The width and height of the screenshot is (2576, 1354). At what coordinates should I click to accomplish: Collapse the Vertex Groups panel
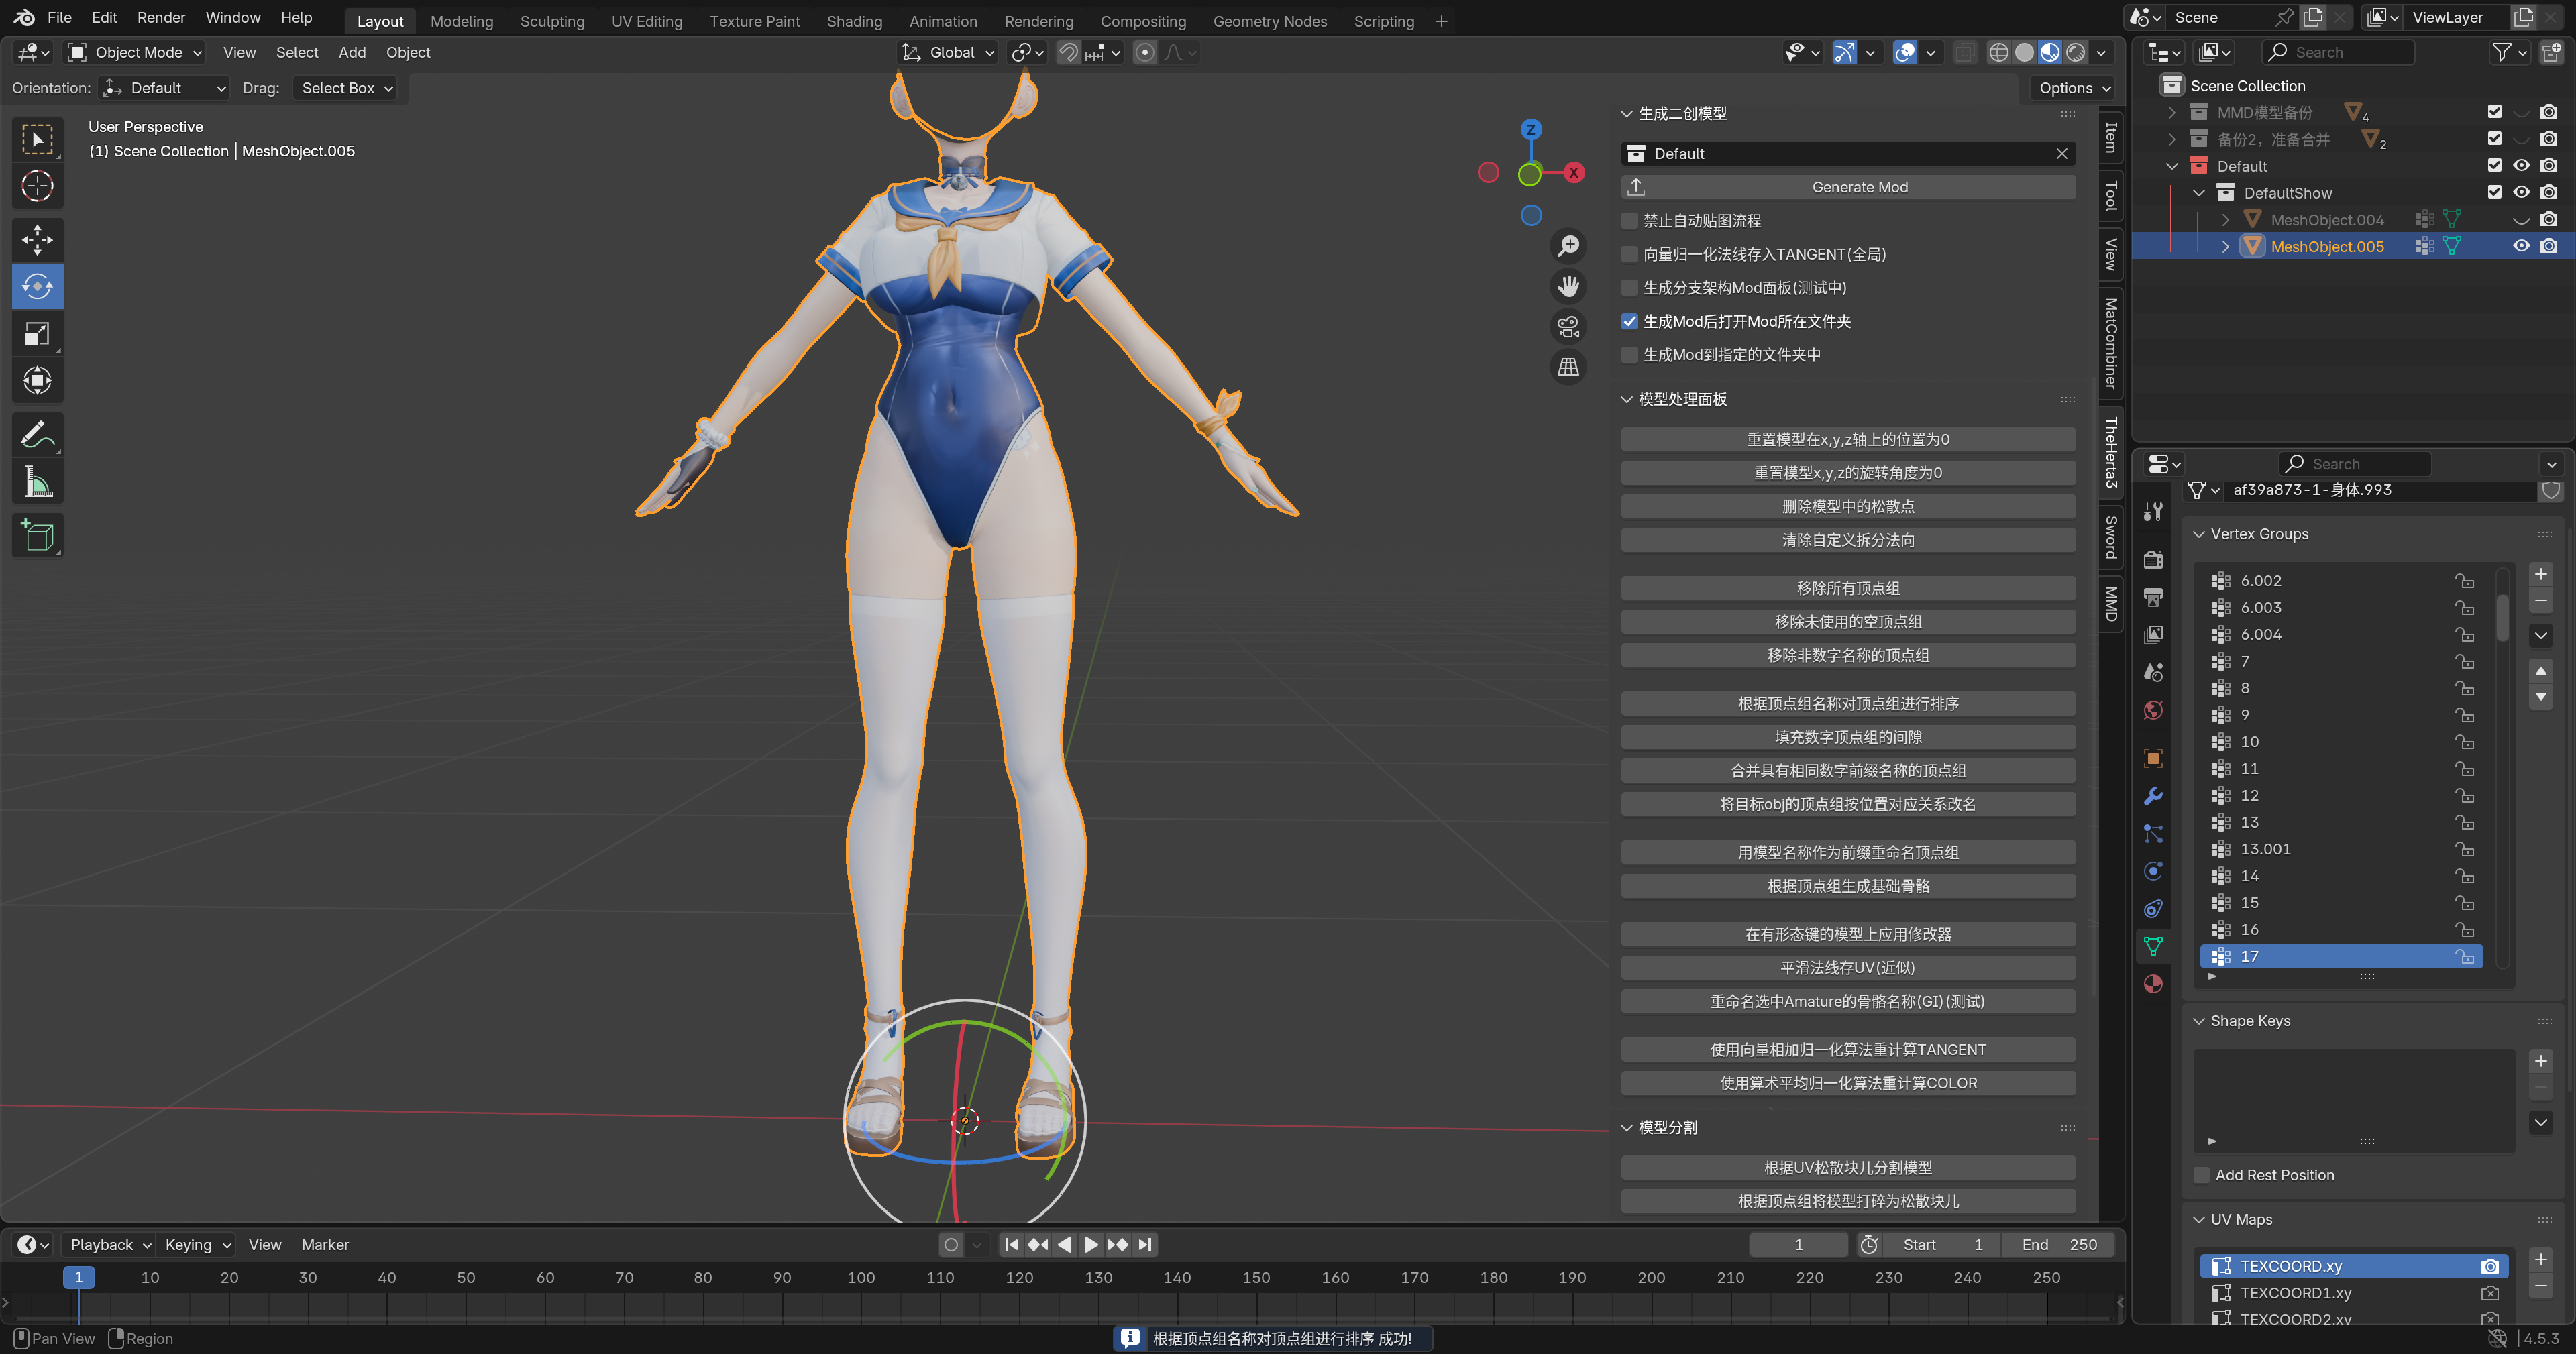(2199, 534)
